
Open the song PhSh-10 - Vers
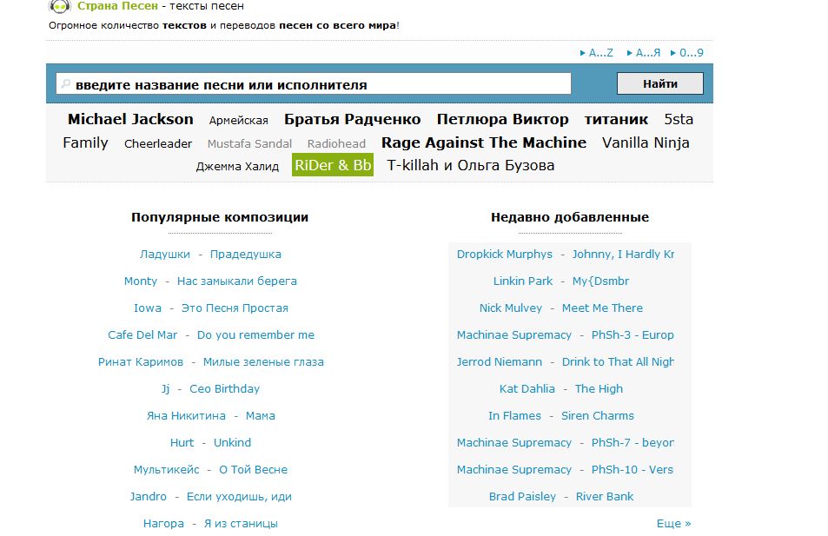click(x=633, y=469)
